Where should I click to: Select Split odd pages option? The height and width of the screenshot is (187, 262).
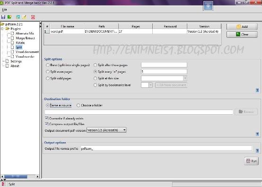click(x=48, y=78)
